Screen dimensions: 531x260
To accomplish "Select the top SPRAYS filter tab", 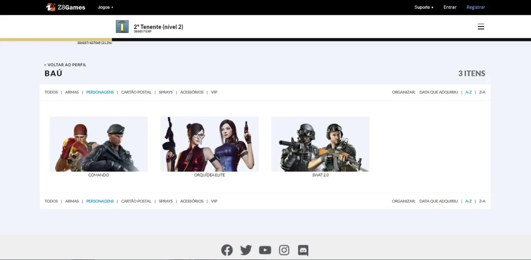I will tap(166, 92).
